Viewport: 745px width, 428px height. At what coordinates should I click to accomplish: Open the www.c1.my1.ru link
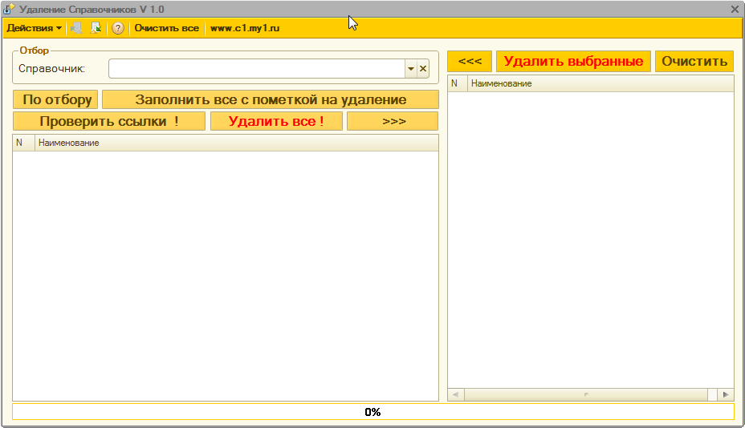tap(245, 28)
